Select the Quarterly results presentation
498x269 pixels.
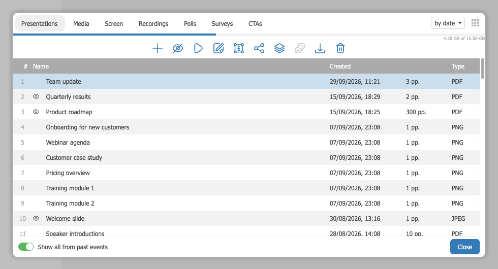tap(246, 96)
